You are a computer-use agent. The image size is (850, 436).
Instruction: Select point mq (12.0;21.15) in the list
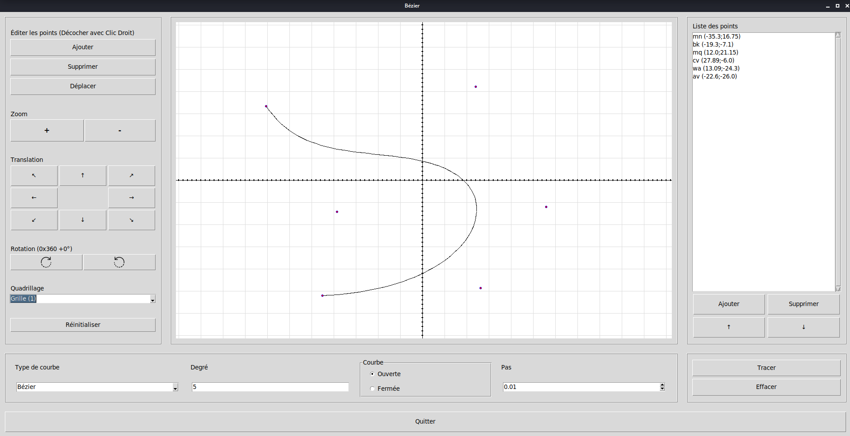pos(715,52)
